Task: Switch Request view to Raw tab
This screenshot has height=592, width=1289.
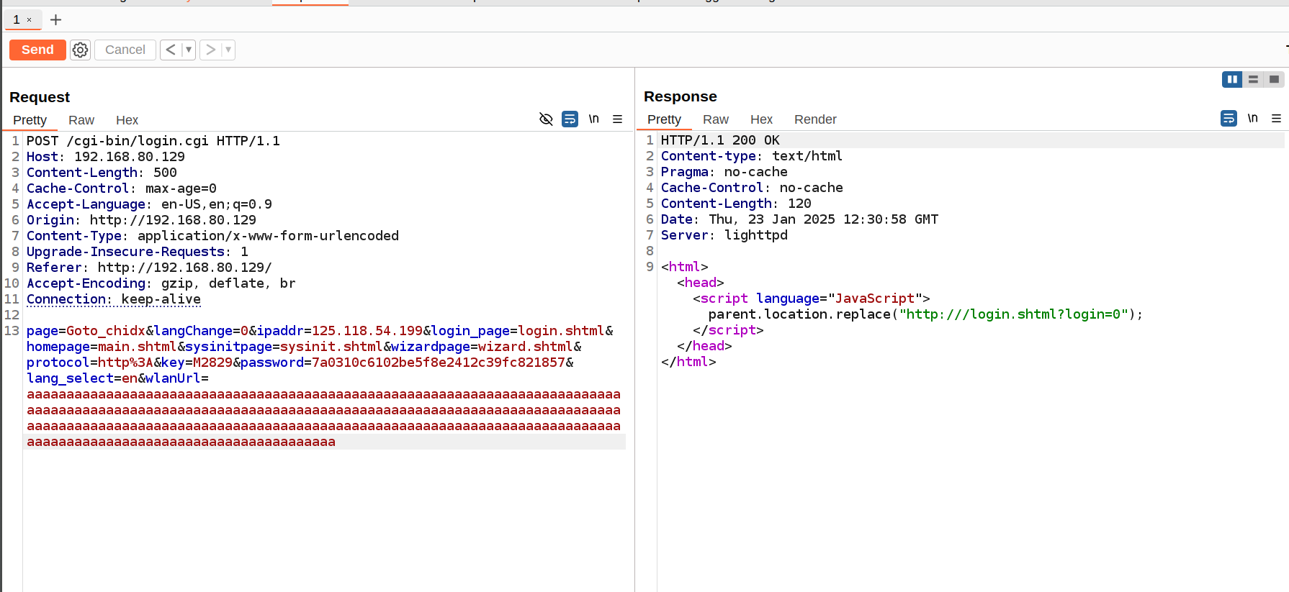Action: 81,120
